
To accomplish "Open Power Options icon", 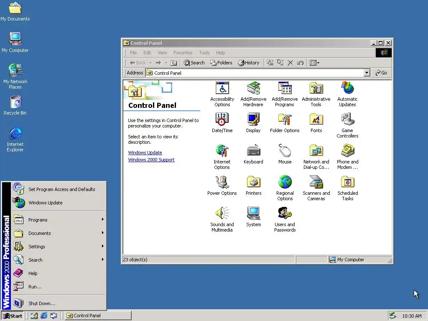I will tap(222, 186).
